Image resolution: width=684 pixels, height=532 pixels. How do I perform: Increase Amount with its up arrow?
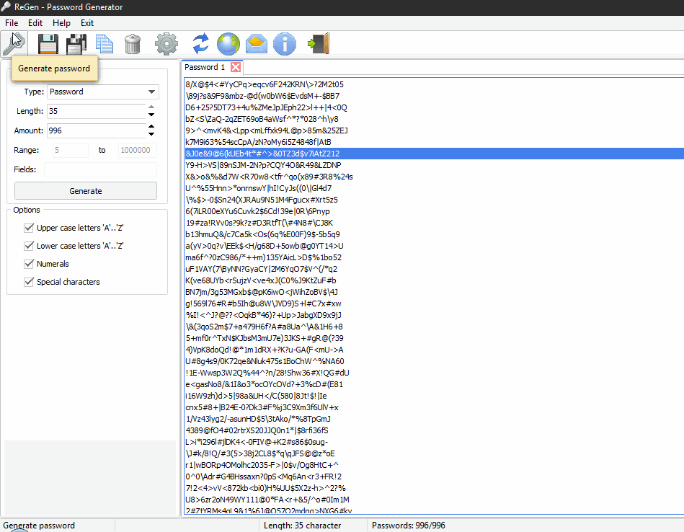151,127
